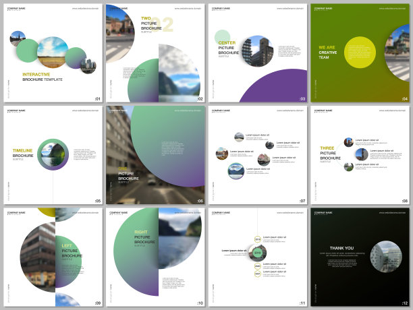Screen dimensions: 413x310
Task: Click the Interactive Brochure Template title
Action: 40,76
